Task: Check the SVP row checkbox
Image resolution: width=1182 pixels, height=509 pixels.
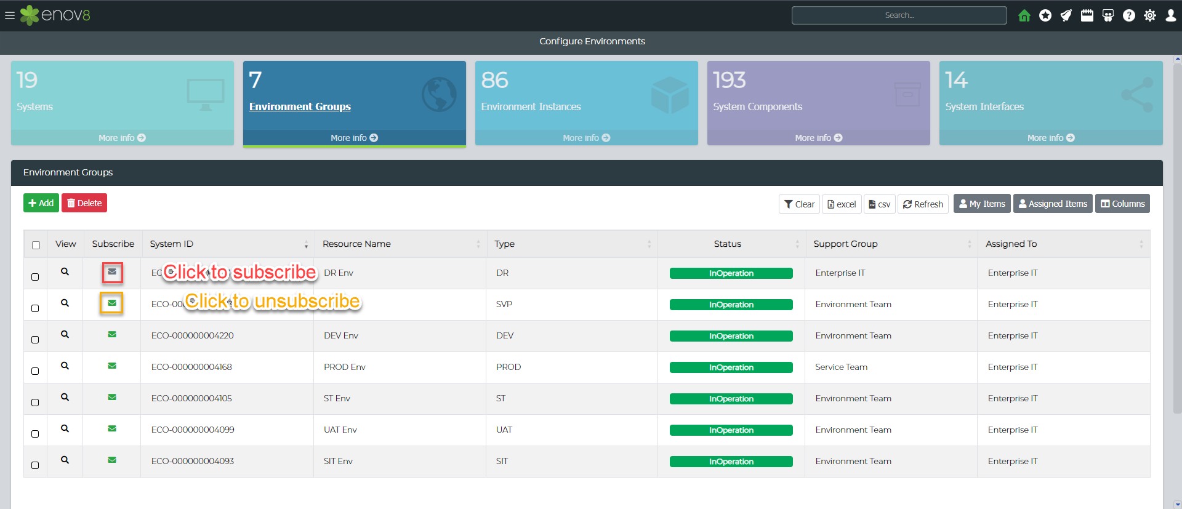Action: coord(35,308)
